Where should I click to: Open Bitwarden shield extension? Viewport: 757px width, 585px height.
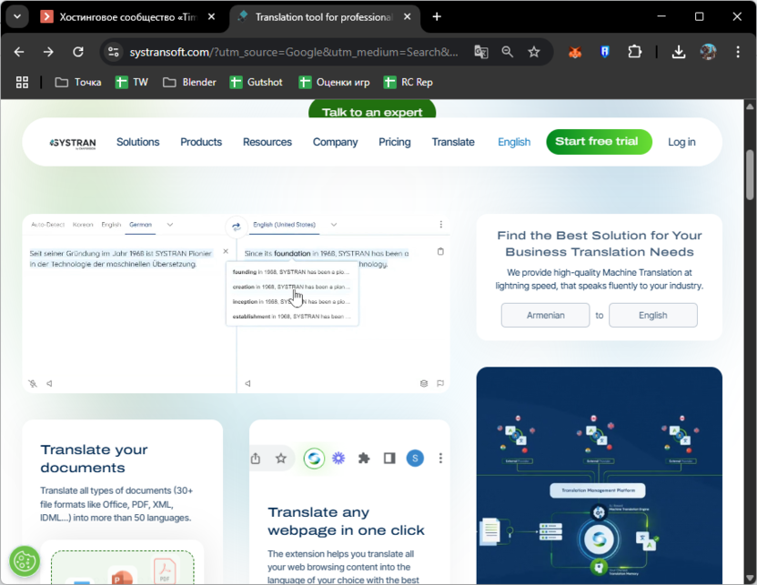click(x=604, y=52)
